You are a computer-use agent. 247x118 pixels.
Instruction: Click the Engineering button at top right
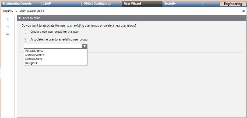point(232,4)
